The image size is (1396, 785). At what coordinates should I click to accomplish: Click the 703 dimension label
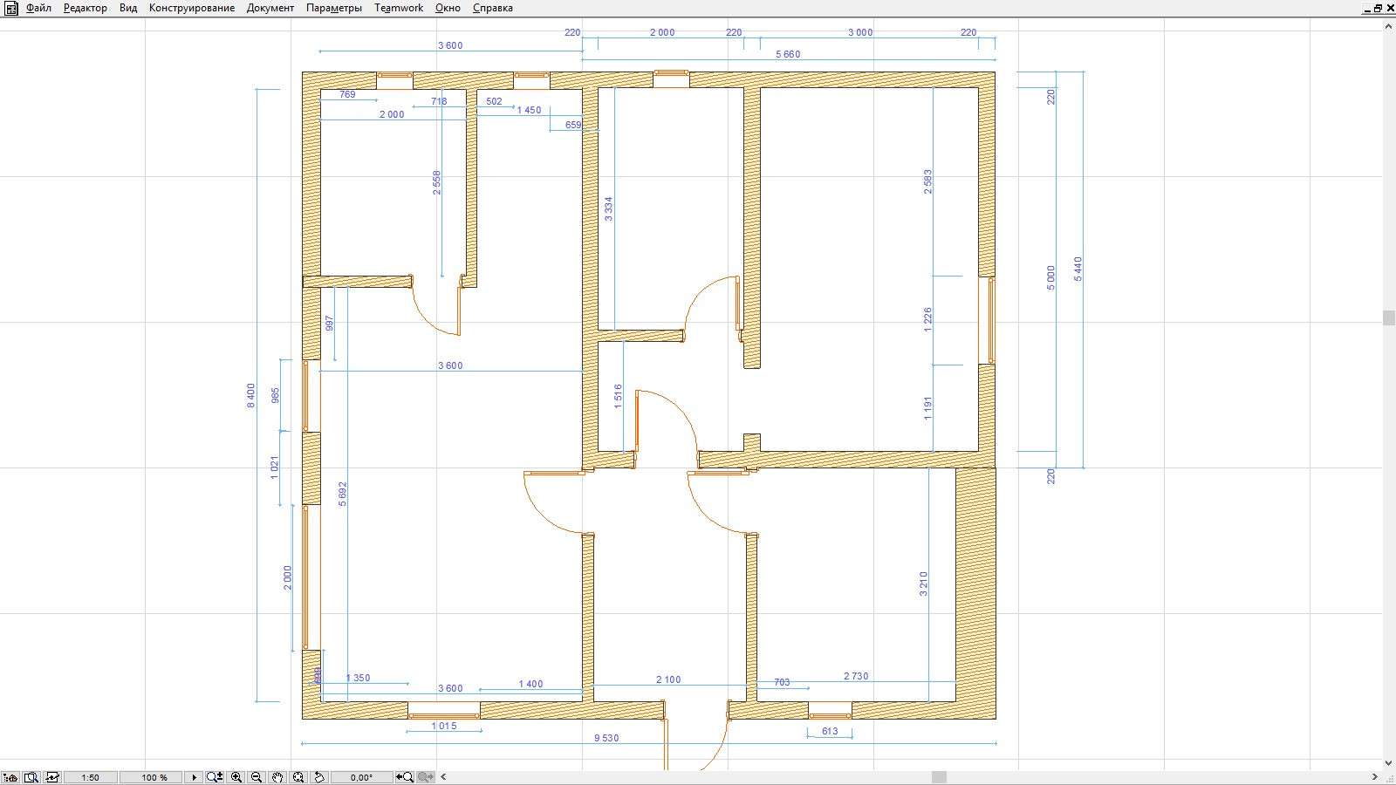click(x=782, y=682)
